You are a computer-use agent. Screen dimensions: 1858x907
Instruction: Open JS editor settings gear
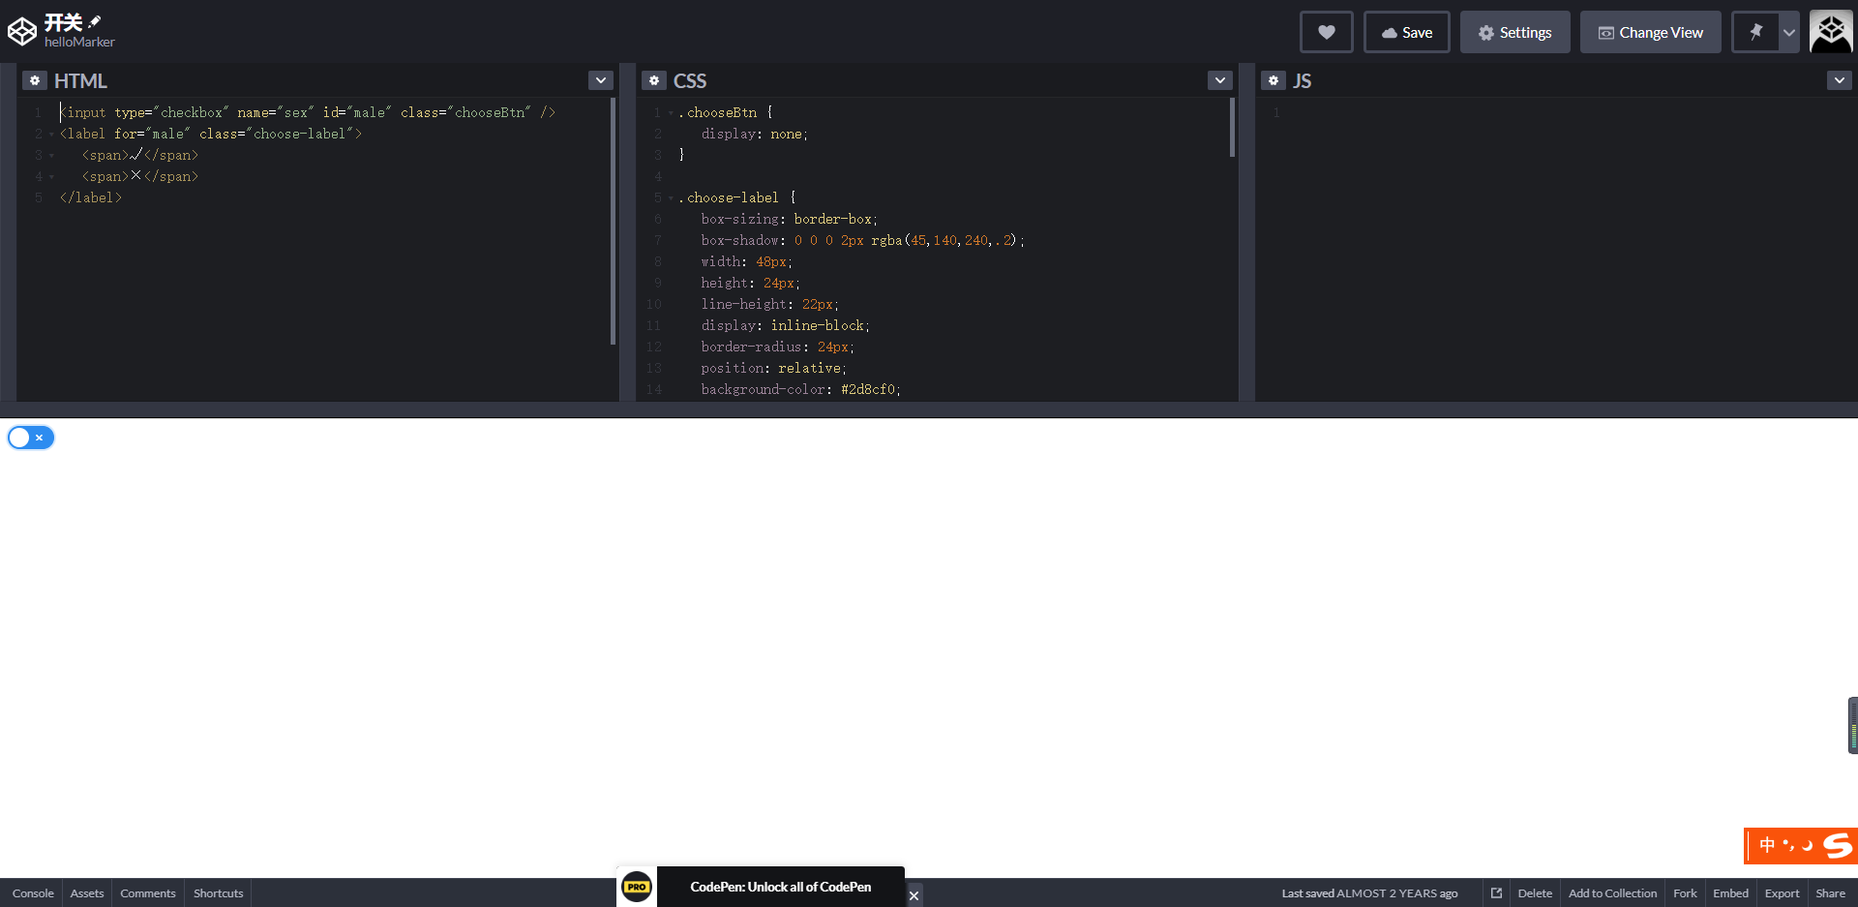[x=1273, y=80]
